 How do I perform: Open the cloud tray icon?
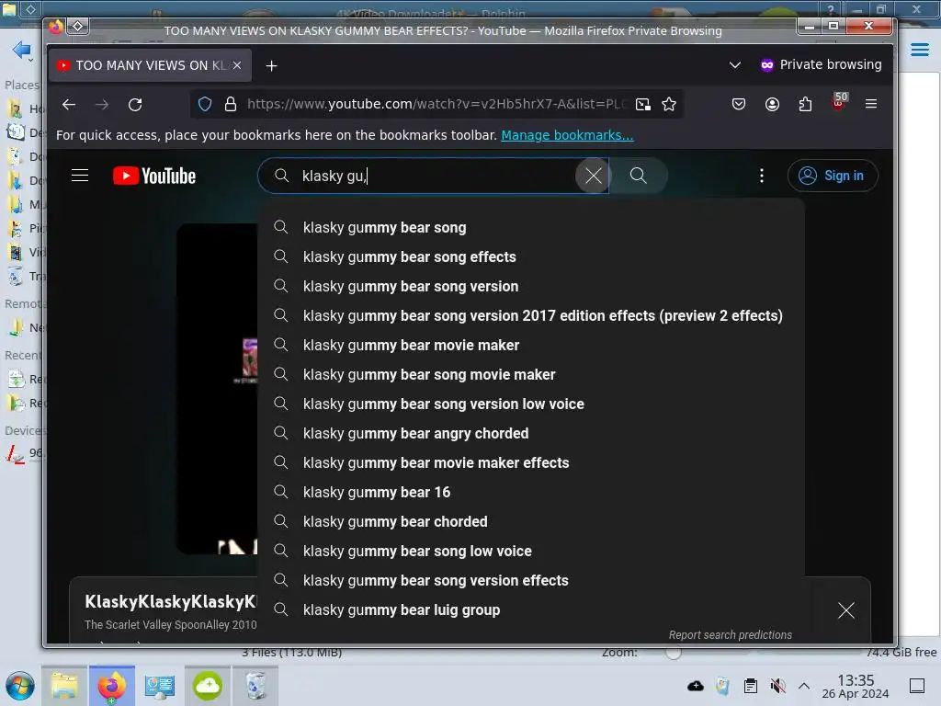click(696, 686)
